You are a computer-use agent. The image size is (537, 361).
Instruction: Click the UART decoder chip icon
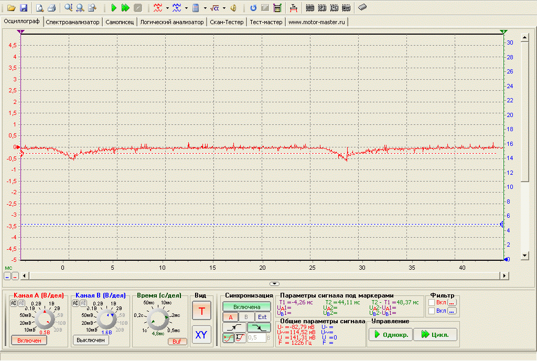click(309, 8)
